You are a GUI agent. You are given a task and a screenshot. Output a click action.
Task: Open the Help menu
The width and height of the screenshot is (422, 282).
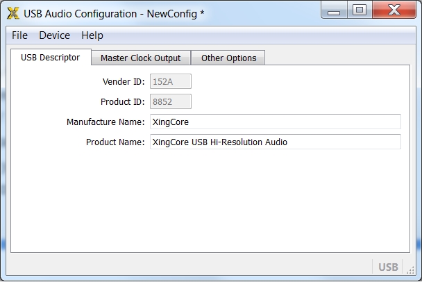(92, 35)
